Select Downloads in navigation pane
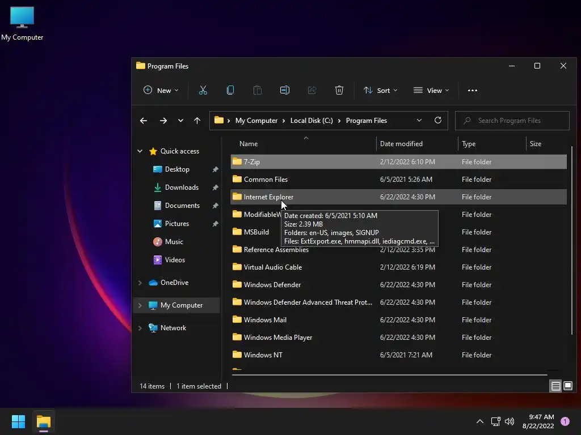Image resolution: width=581 pixels, height=435 pixels. (182, 187)
